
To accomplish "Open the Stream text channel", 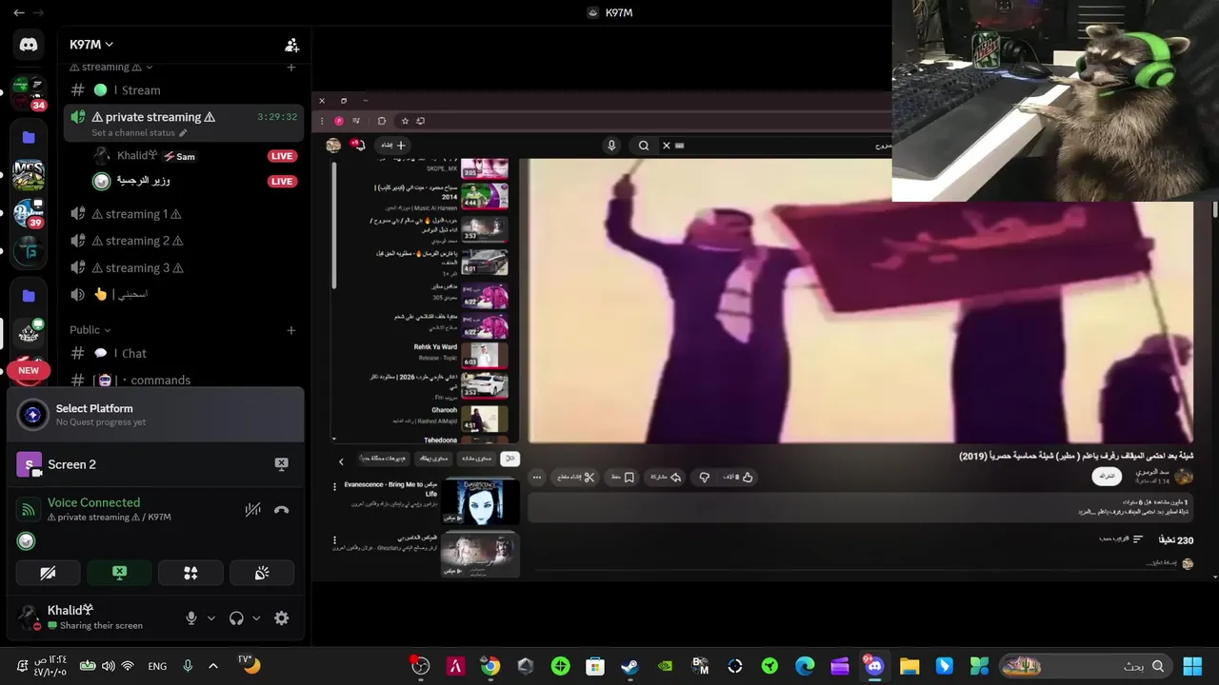I will pyautogui.click(x=184, y=90).
